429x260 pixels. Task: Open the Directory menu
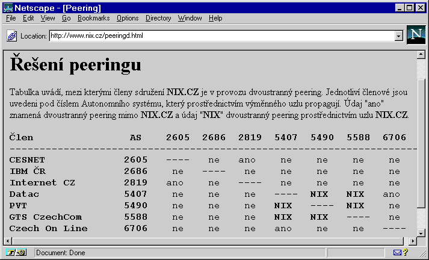coord(158,18)
